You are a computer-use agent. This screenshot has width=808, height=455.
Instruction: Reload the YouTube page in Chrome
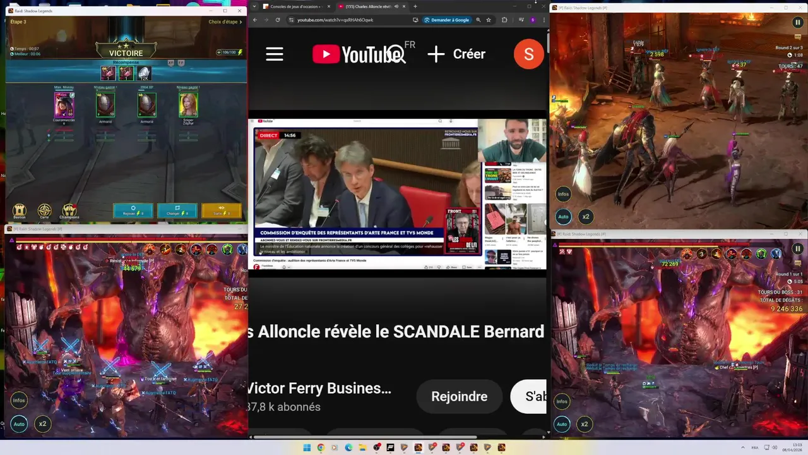click(277, 20)
